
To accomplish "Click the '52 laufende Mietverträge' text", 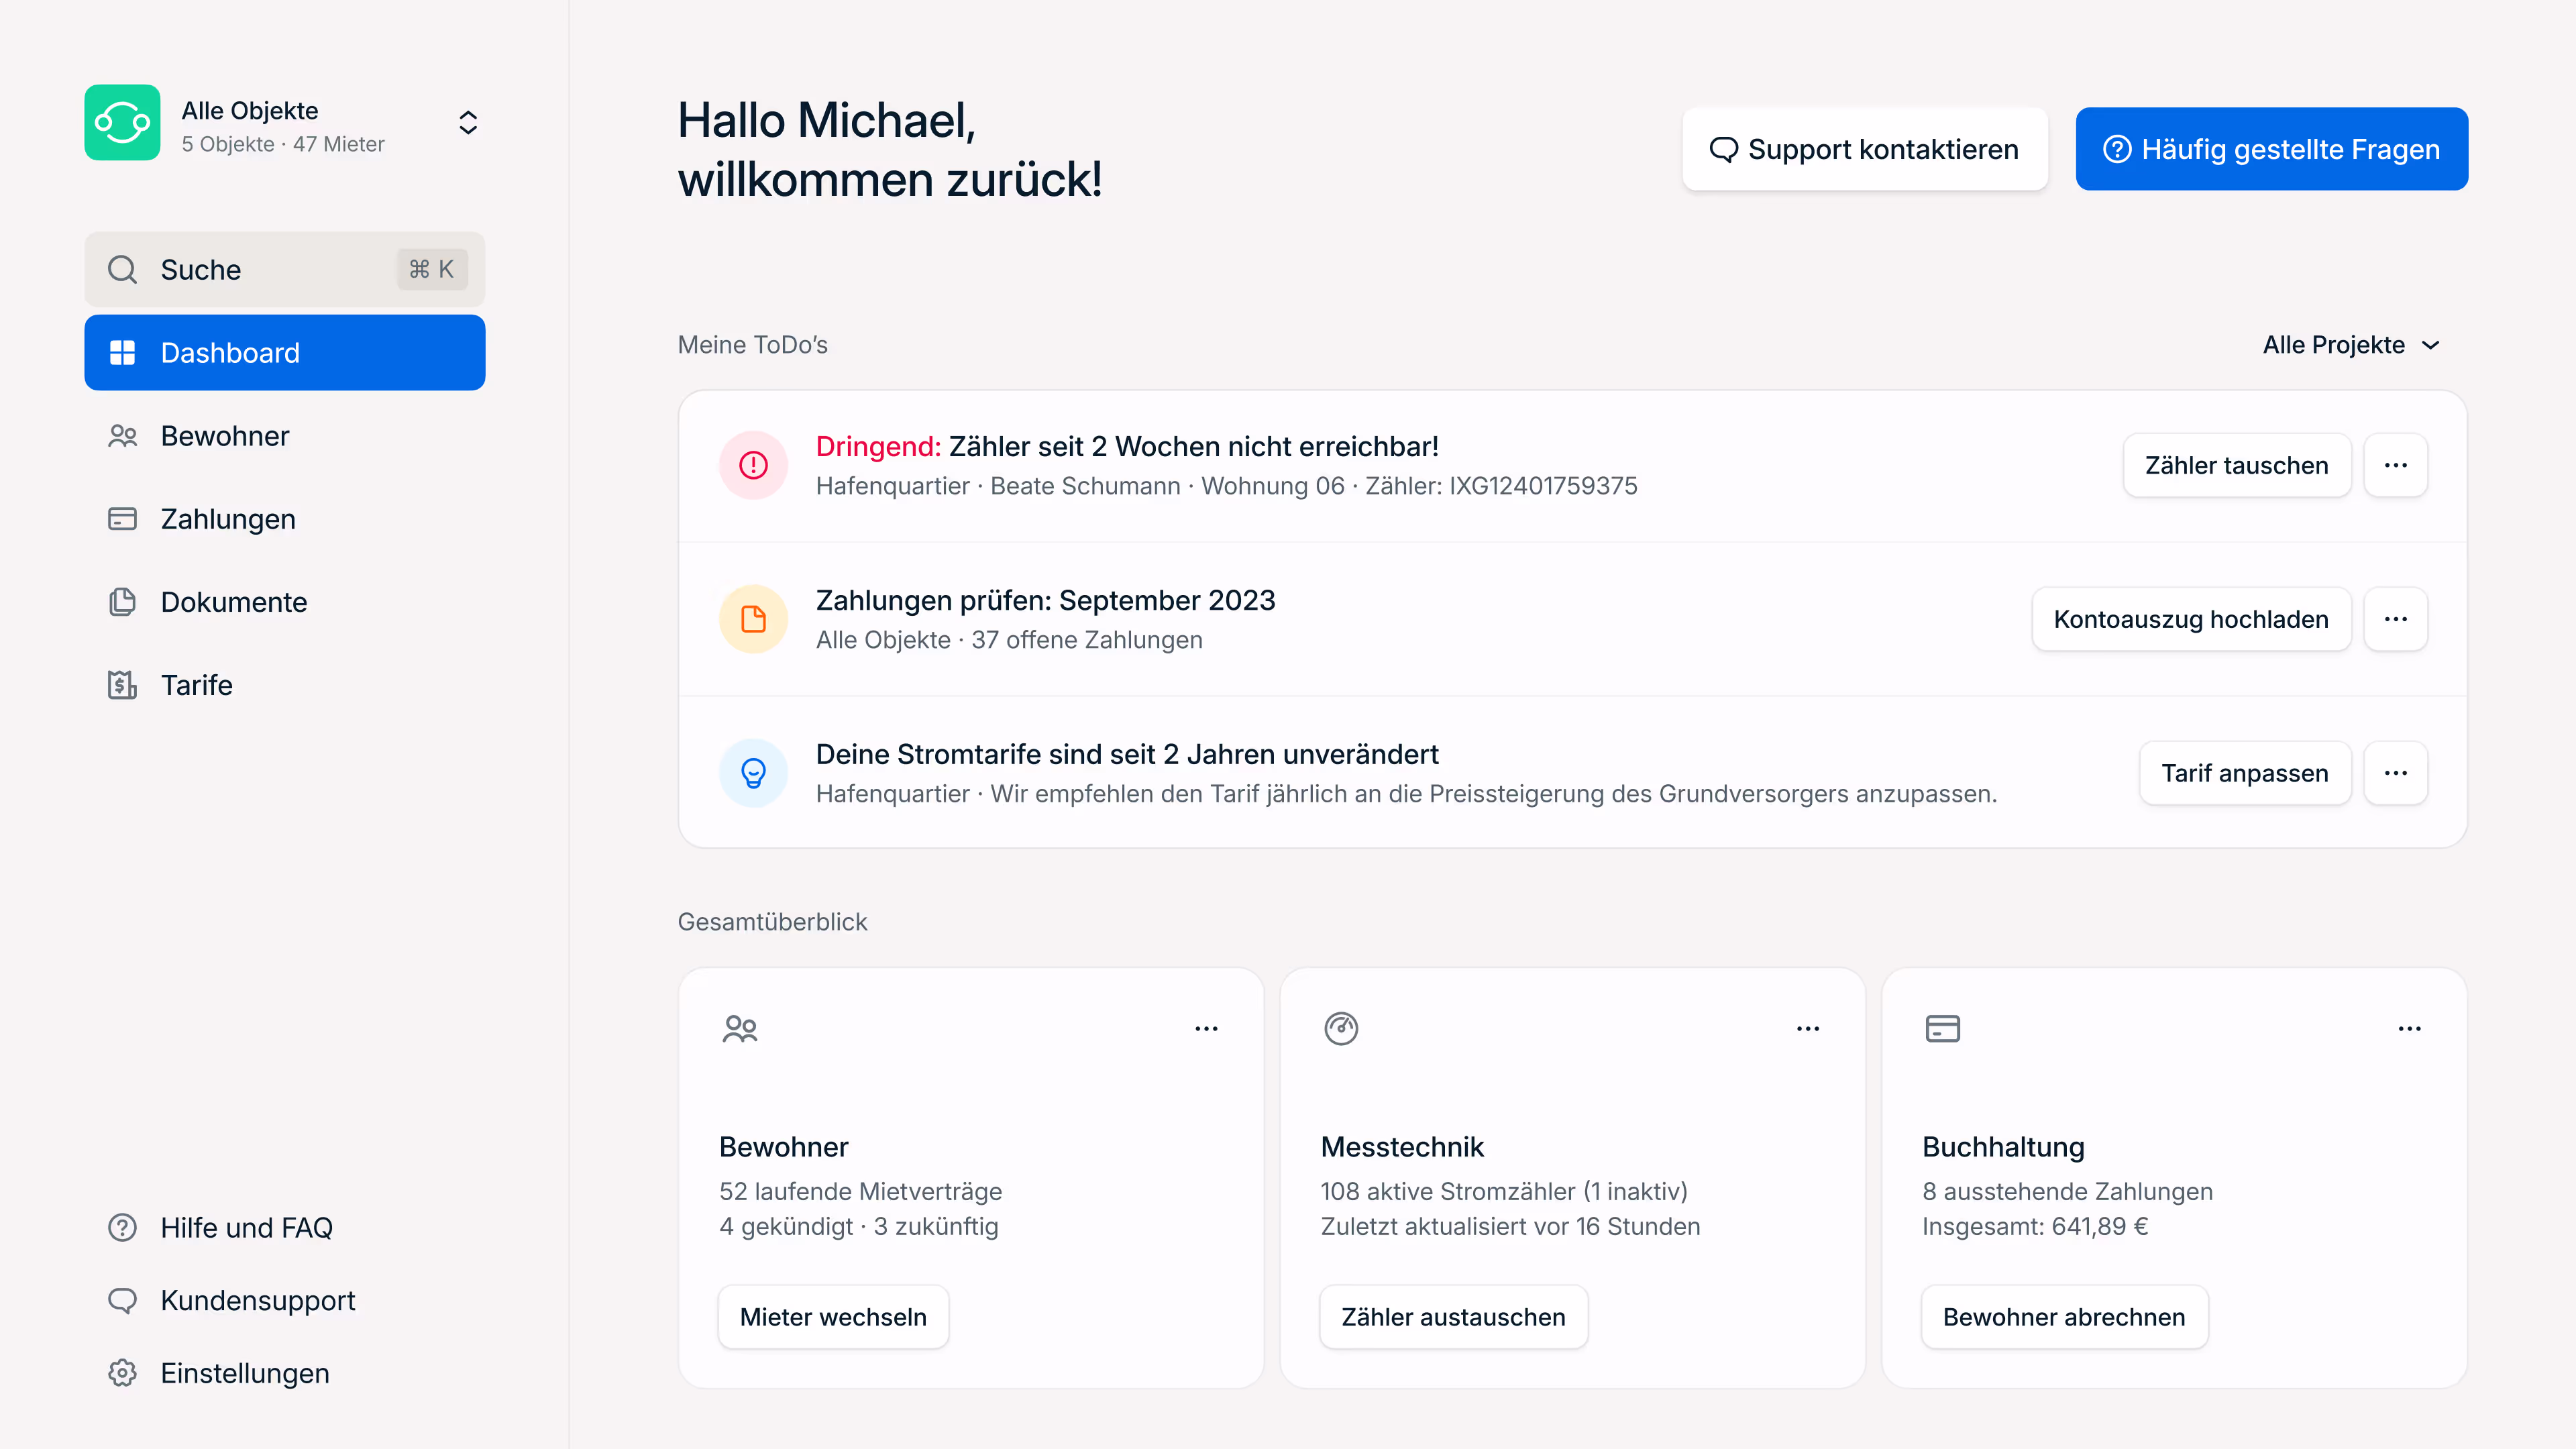I will point(860,1191).
